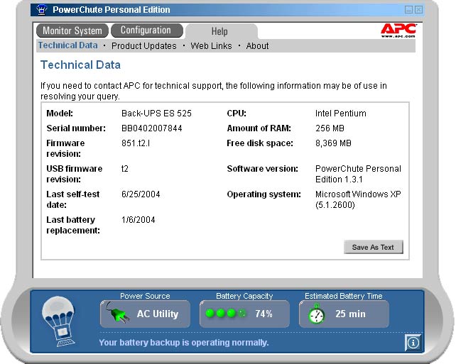Open the Configuration tab
The image size is (456, 364).
click(x=147, y=31)
